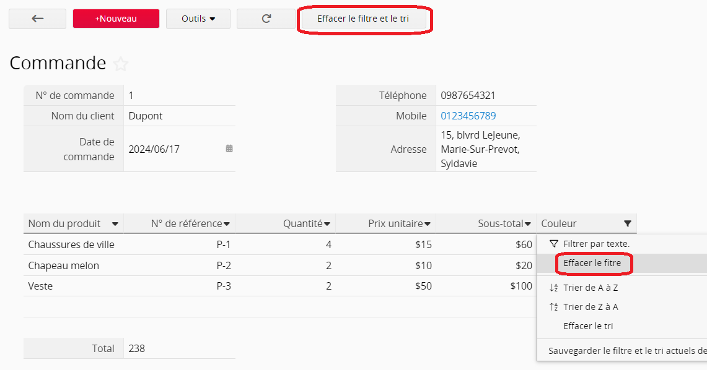
Task: Select the Chapeau melon cell
Action: 74,265
